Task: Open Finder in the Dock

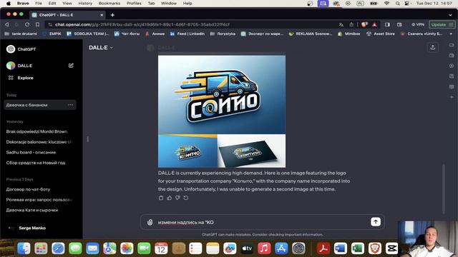Action: (24, 248)
